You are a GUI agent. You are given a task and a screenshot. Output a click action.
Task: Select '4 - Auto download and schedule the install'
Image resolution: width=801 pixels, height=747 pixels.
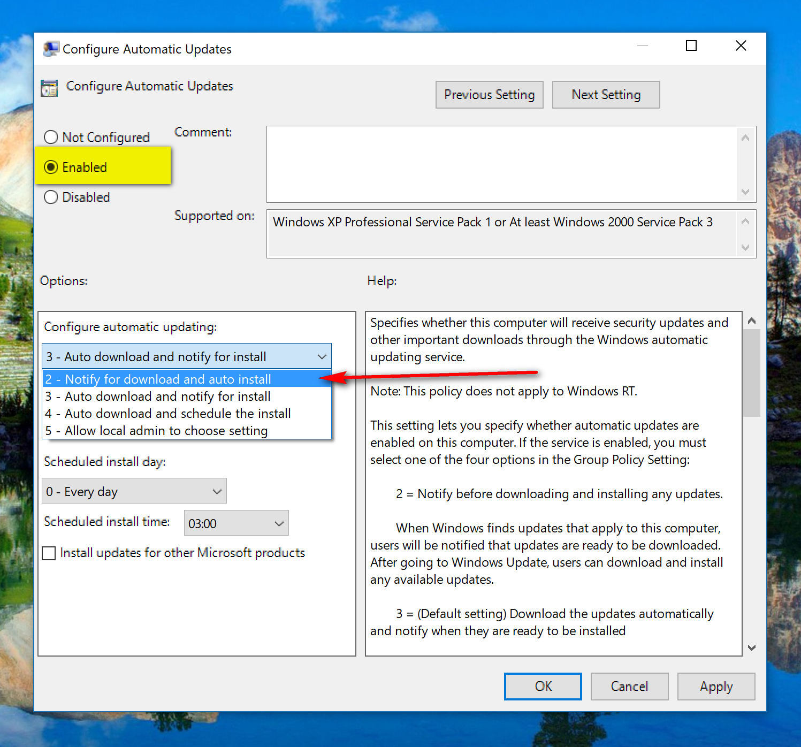[167, 413]
